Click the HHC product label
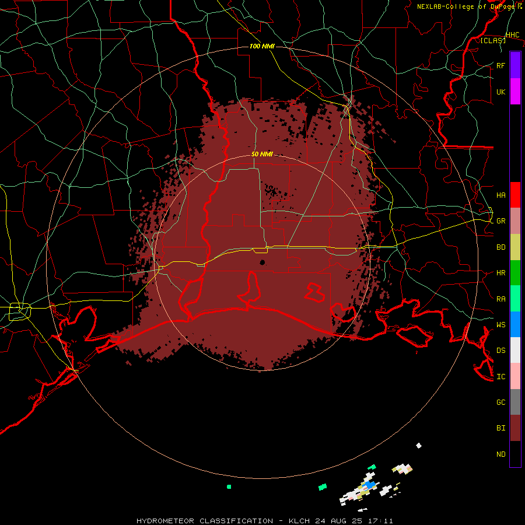The height and width of the screenshot is (525, 525). (x=513, y=35)
